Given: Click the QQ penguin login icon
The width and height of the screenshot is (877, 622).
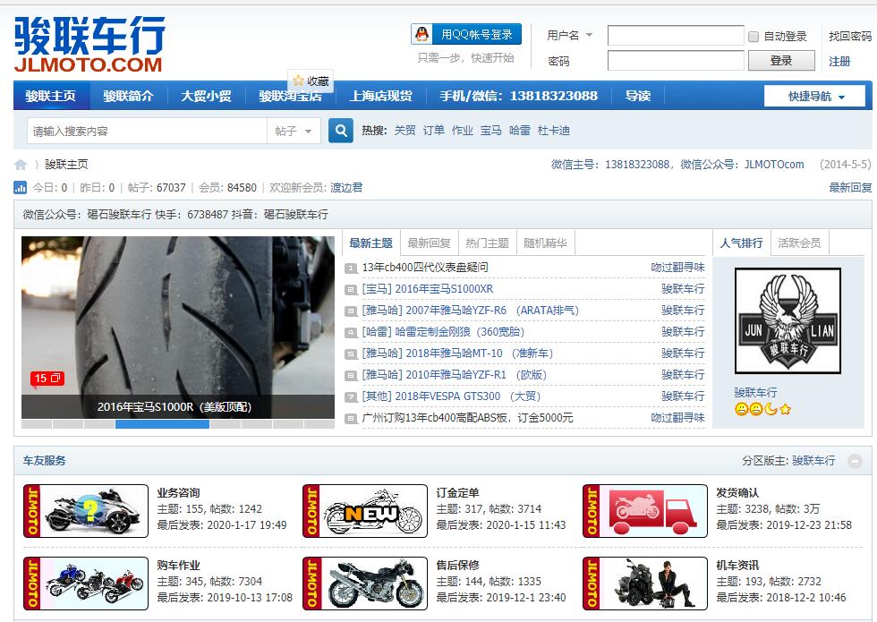Looking at the screenshot, I should click(x=422, y=34).
